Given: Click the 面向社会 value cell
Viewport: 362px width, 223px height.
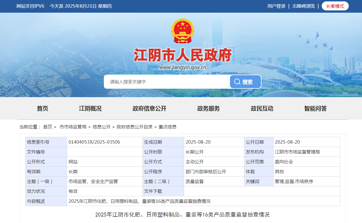Looking at the screenshot, I should pos(307,162).
